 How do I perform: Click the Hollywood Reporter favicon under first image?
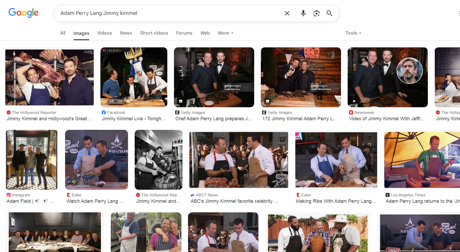(x=8, y=113)
